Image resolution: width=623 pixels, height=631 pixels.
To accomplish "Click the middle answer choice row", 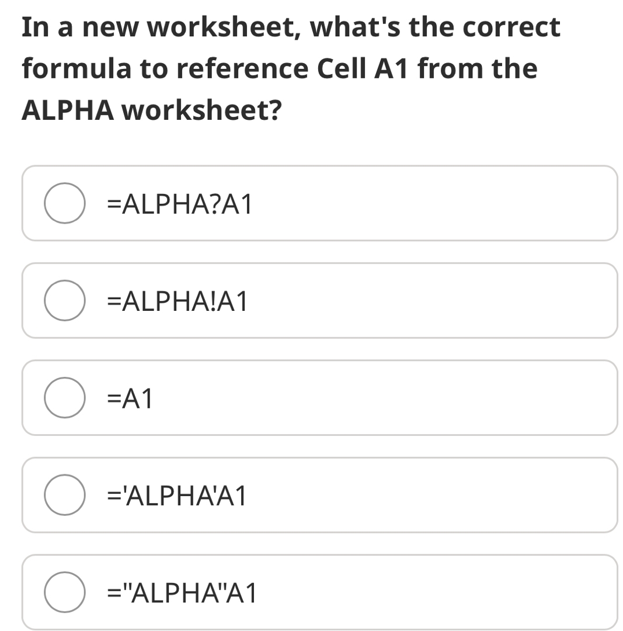I will 320,397.
